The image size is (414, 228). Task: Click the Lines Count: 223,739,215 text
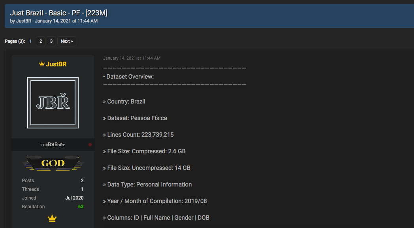140,135
